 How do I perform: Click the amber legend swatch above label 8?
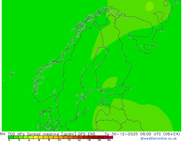point(51,137)
